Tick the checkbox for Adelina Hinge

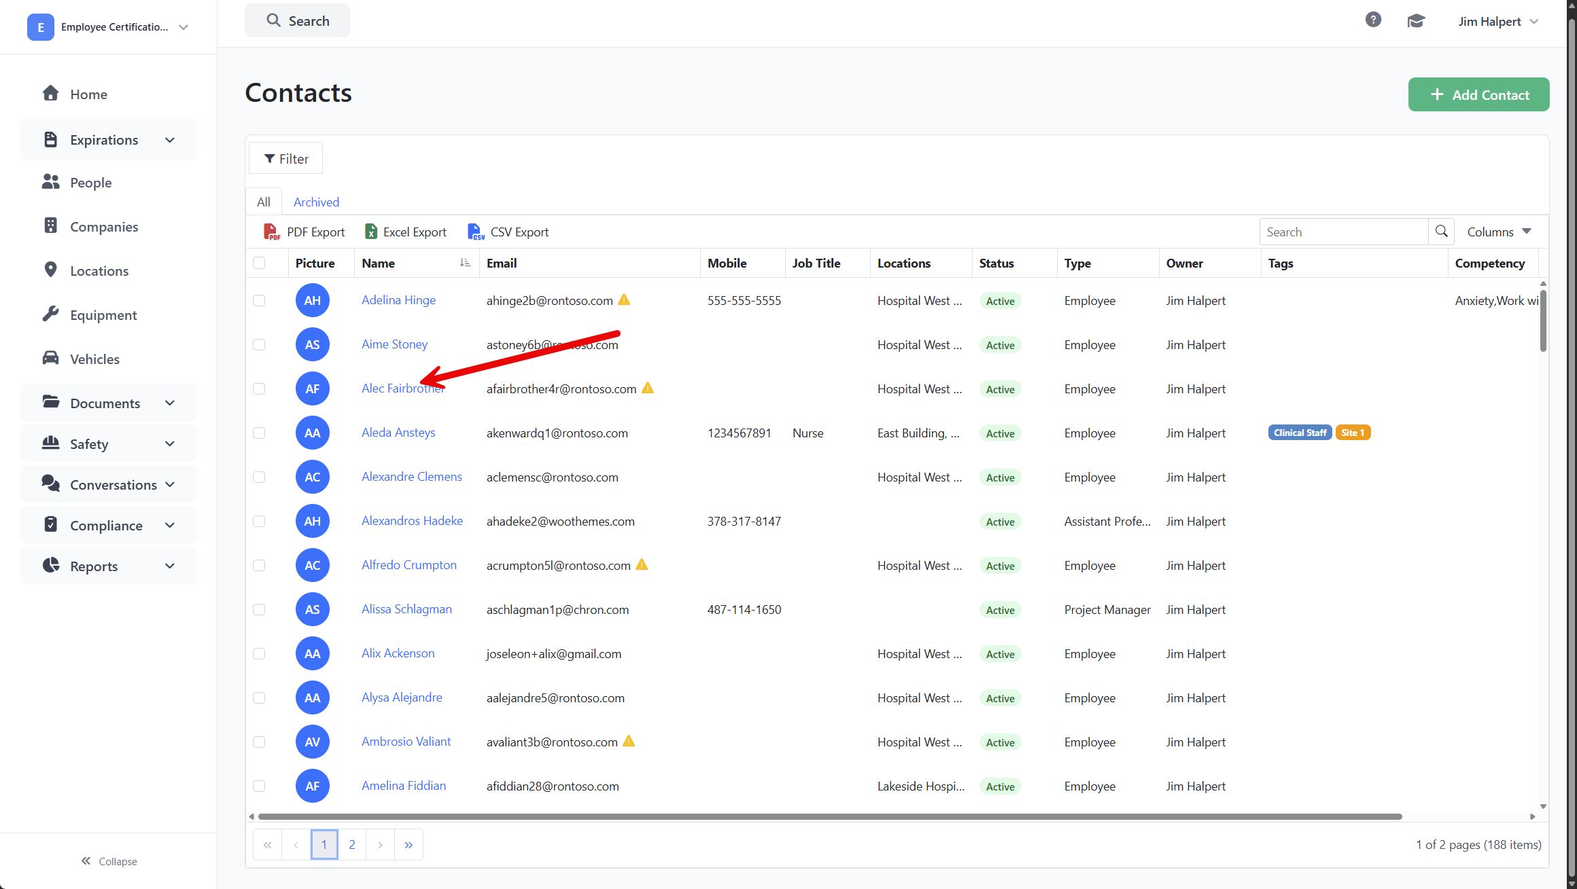(259, 300)
